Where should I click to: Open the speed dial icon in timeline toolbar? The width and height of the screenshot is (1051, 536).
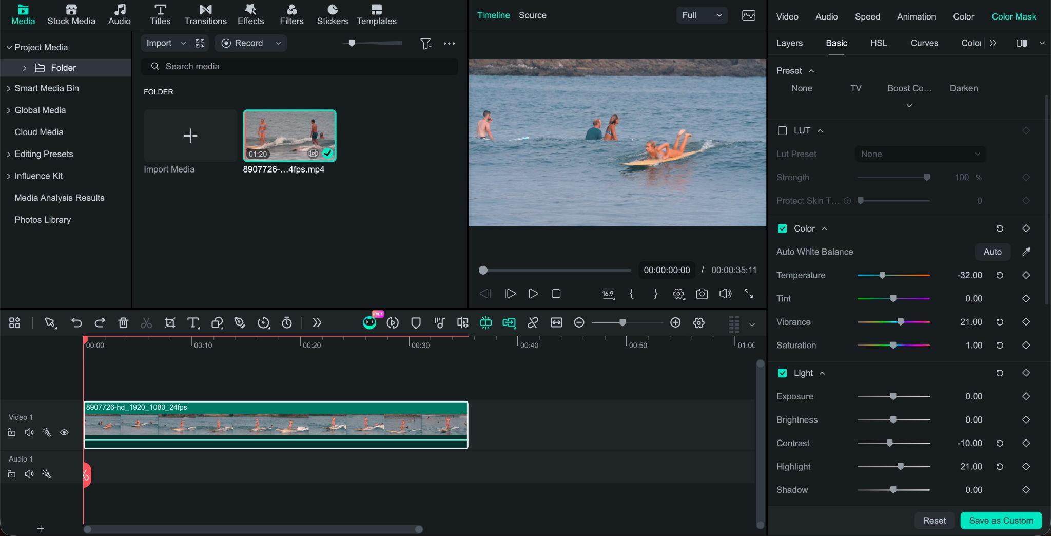(263, 322)
